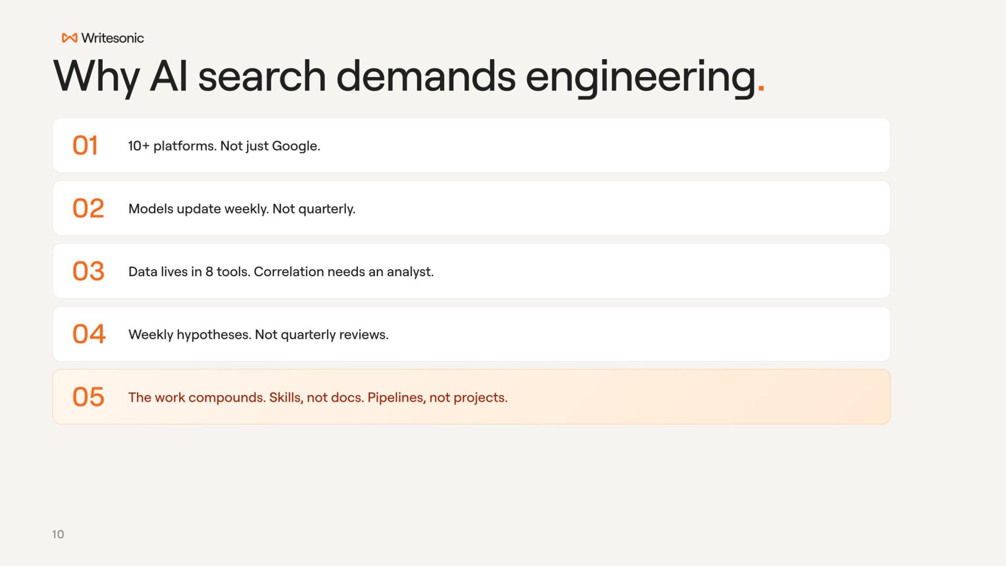Click the third card's empty right side
The width and height of the screenshot is (1006, 566).
pos(660,271)
